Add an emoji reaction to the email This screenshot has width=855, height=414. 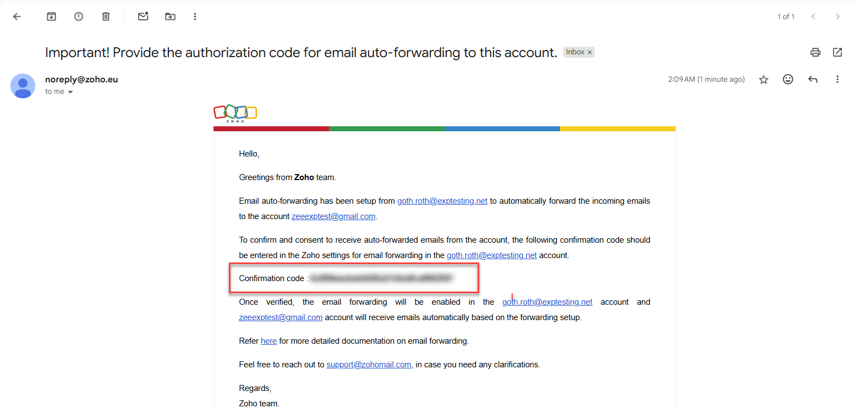tap(788, 80)
